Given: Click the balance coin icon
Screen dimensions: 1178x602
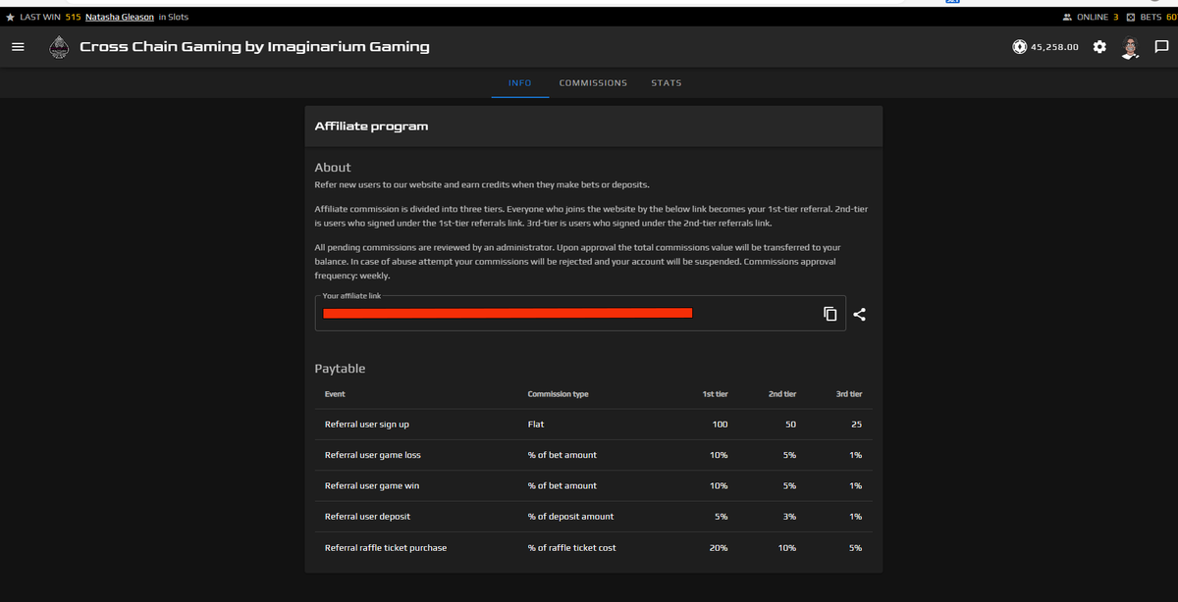Looking at the screenshot, I should (1020, 47).
